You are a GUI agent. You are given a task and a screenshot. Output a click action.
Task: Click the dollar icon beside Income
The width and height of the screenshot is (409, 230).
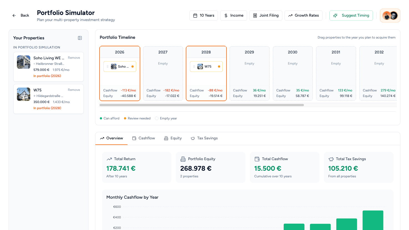tap(226, 16)
